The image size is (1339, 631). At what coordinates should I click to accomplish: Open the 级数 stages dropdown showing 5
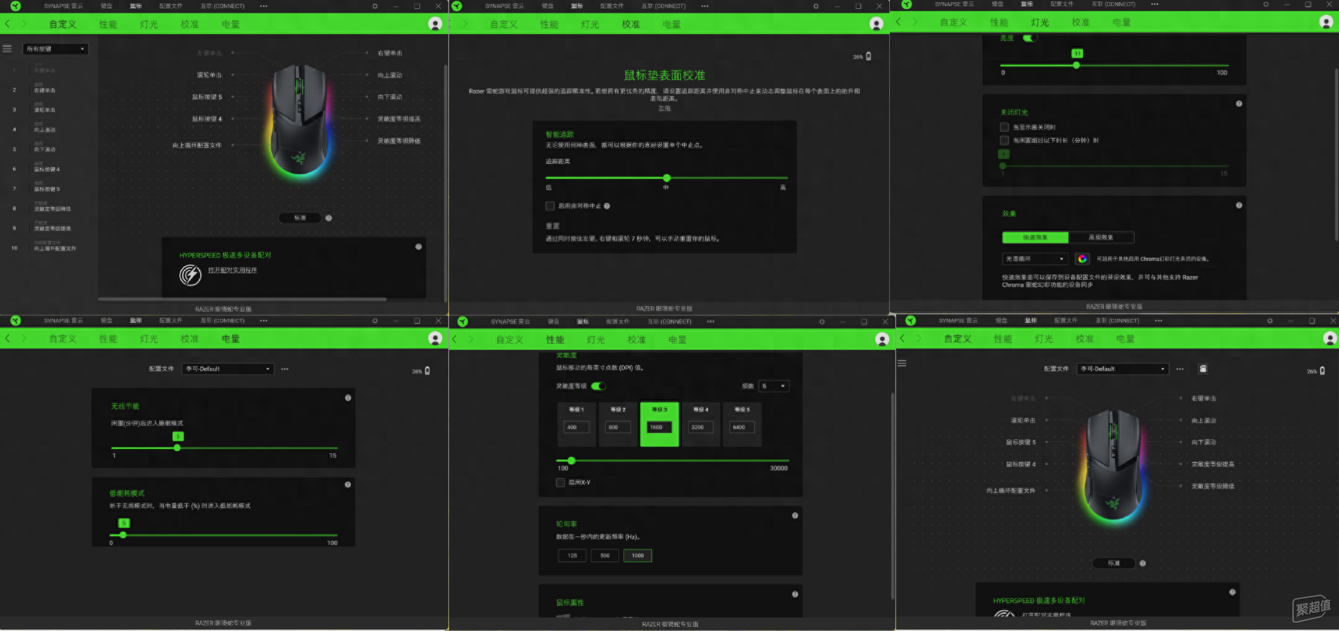774,386
